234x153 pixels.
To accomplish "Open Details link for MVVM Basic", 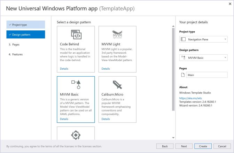I will click(x=64, y=119).
